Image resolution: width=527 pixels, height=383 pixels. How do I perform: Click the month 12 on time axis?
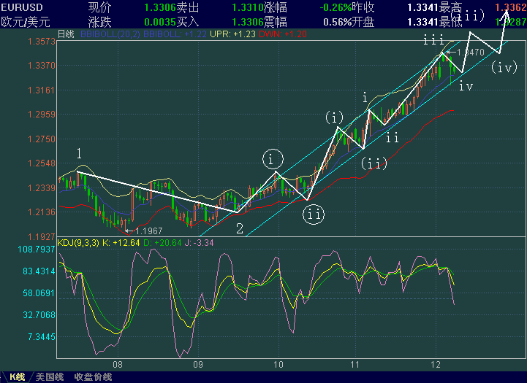436,365
